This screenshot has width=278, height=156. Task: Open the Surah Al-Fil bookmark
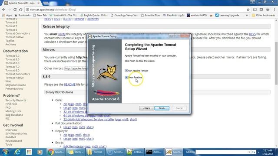tap(63, 15)
